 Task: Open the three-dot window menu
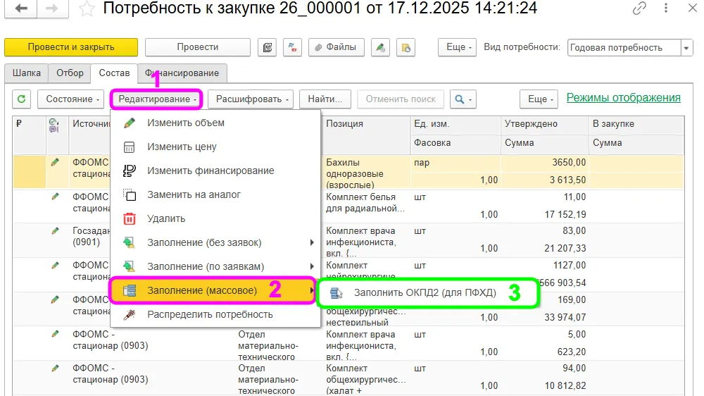tap(666, 8)
